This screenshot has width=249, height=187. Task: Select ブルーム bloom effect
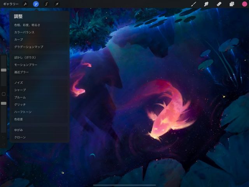pyautogui.click(x=40, y=97)
